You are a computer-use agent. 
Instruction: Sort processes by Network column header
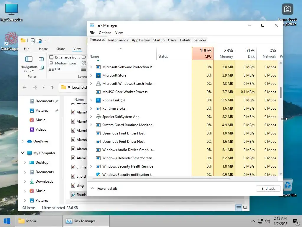pos(267,53)
